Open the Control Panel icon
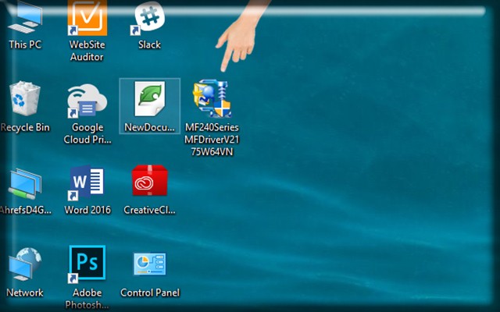 [x=149, y=264]
